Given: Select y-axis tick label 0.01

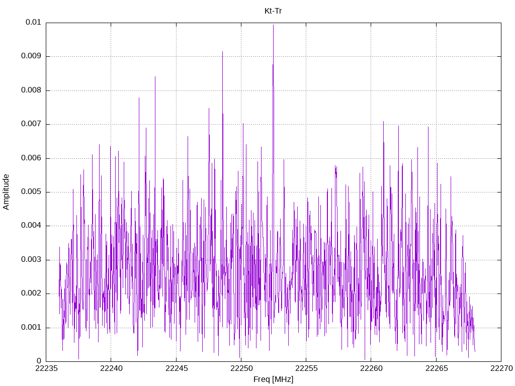Looking at the screenshot, I should click(33, 22).
